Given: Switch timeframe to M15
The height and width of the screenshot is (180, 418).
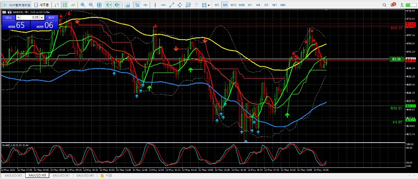Looking at the screenshot, I should 233,5.
